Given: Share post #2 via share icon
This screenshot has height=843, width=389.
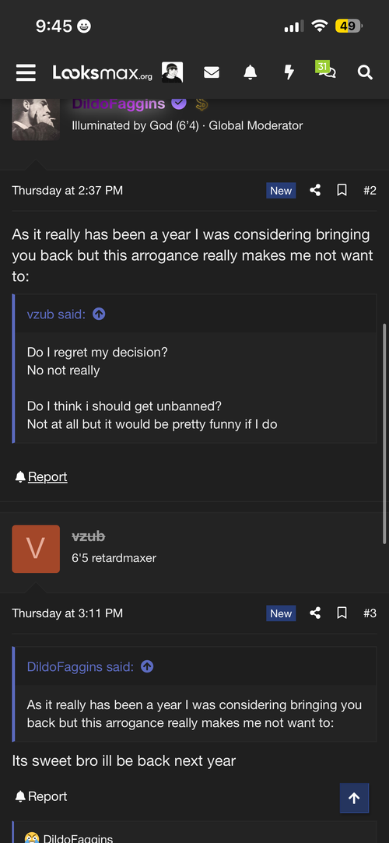Looking at the screenshot, I should pyautogui.click(x=315, y=190).
